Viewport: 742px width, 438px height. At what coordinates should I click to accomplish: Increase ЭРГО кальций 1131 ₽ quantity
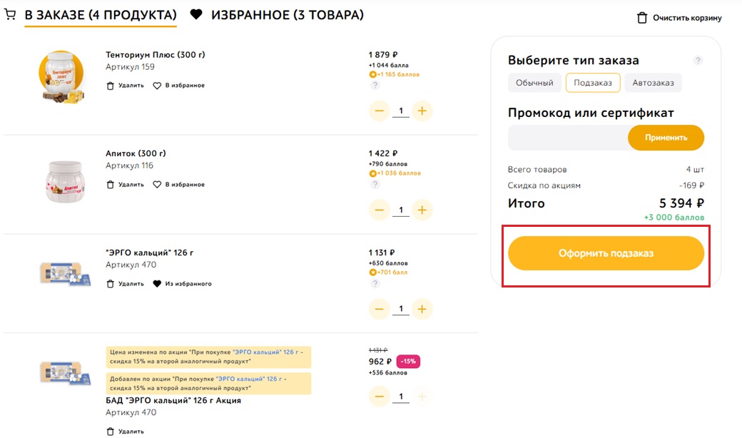(x=422, y=310)
